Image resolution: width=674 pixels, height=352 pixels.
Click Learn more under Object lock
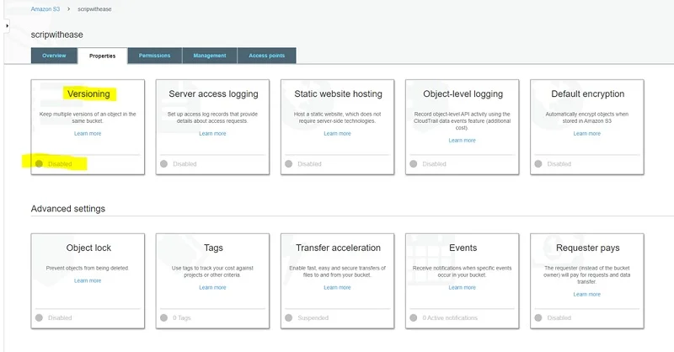pyautogui.click(x=88, y=280)
